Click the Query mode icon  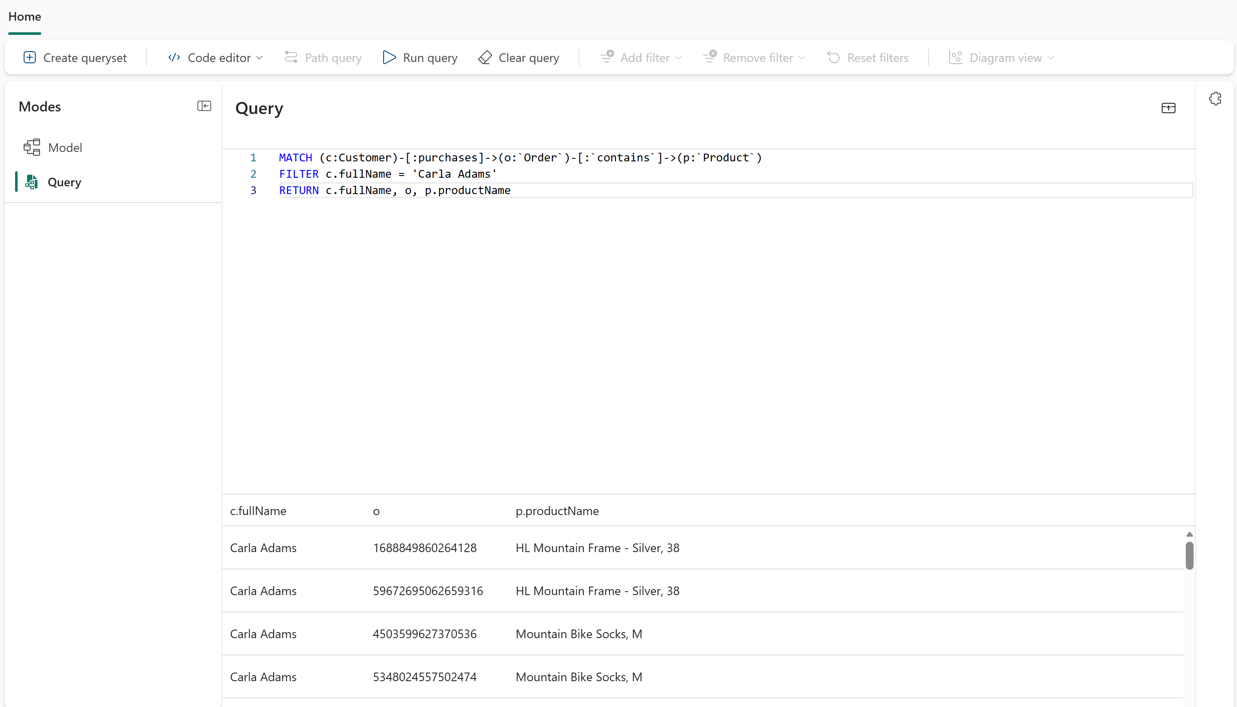31,182
